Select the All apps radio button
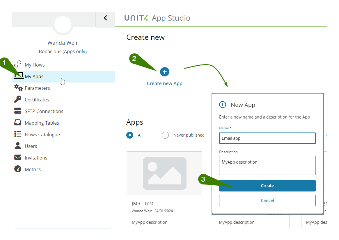The image size is (339, 240). pos(129,135)
